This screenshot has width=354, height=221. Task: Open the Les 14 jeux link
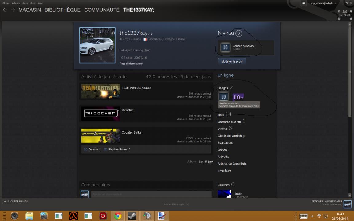click(206, 161)
